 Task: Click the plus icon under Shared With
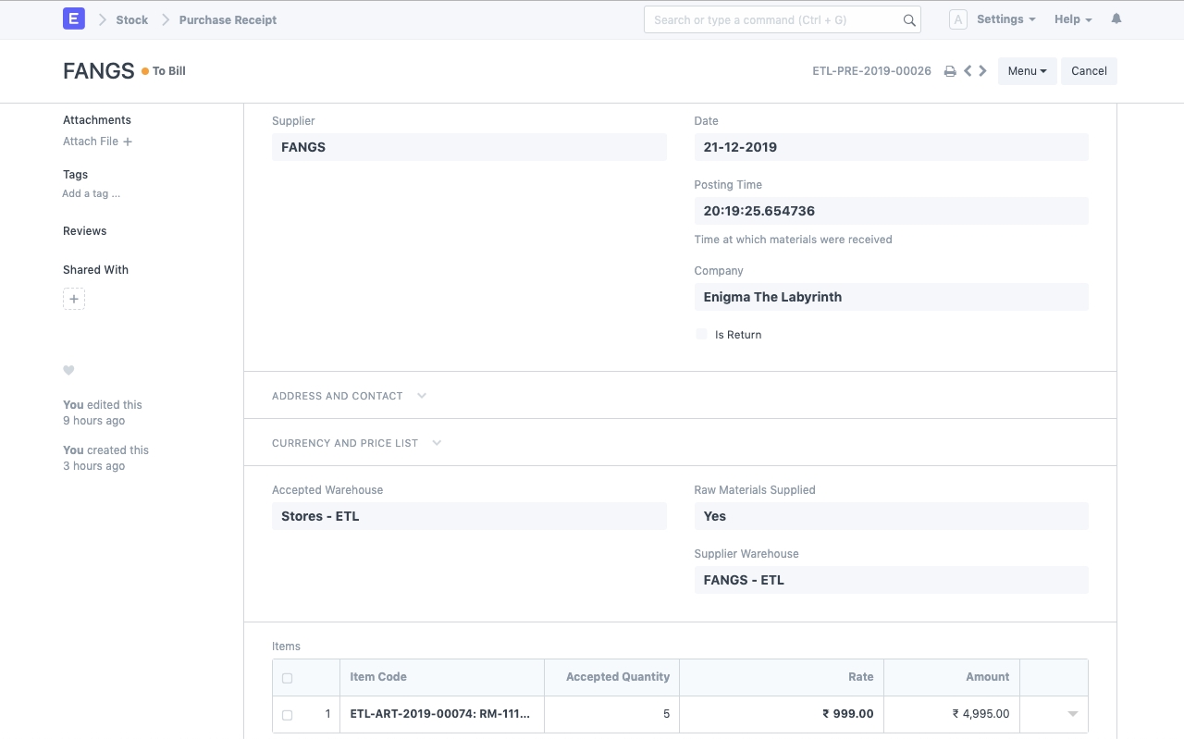click(74, 300)
